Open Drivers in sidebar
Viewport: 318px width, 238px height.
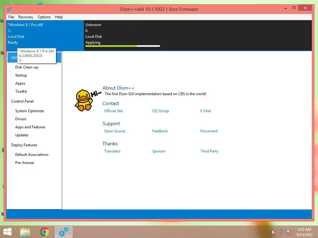21,119
